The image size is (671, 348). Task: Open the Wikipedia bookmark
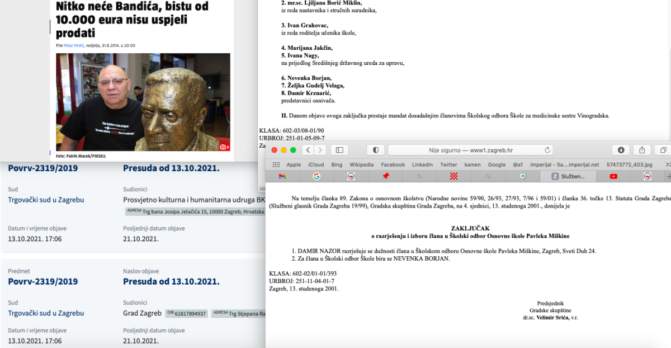click(x=361, y=164)
